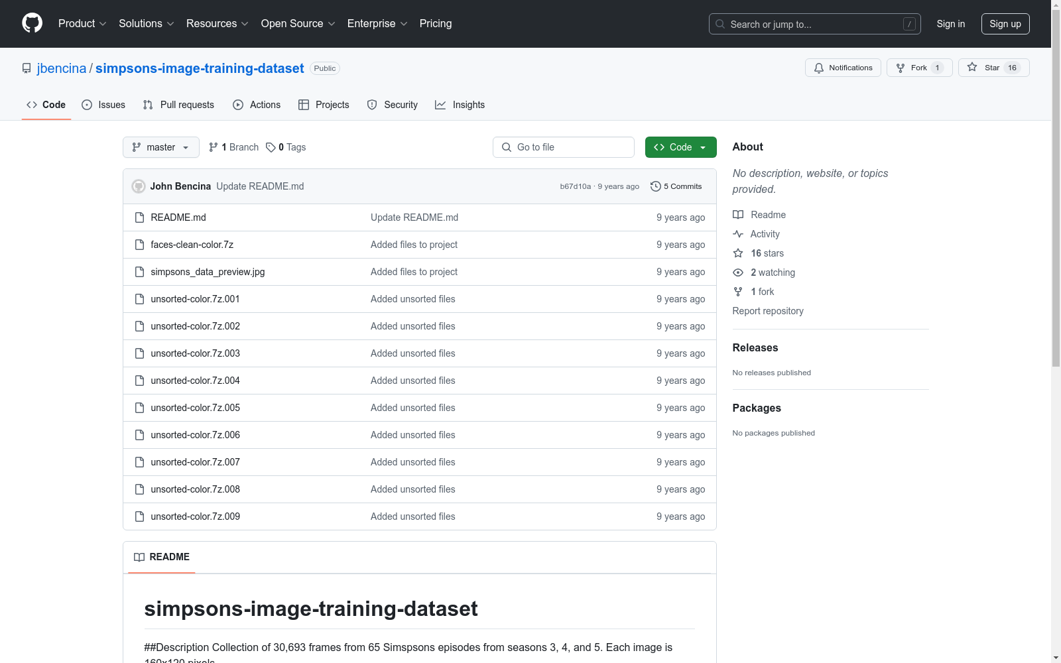Open the Insights tab

point(460,105)
